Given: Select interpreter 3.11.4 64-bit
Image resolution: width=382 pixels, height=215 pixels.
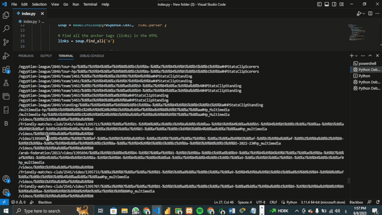Looking at the screenshot, I should pyautogui.click(x=323, y=202).
